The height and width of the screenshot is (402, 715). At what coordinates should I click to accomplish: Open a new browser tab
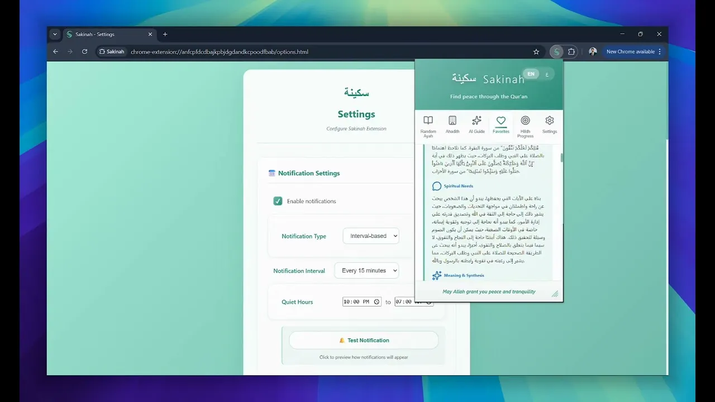165,34
